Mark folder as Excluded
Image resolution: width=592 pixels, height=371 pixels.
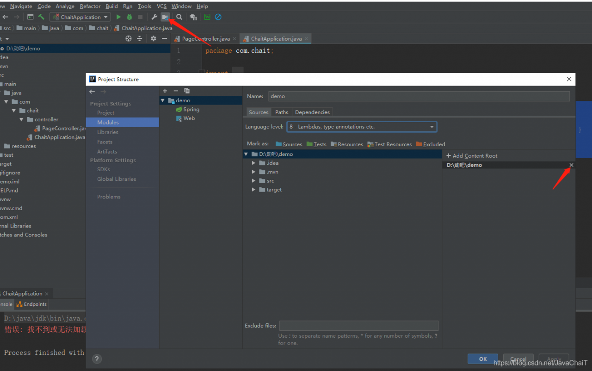(x=431, y=144)
